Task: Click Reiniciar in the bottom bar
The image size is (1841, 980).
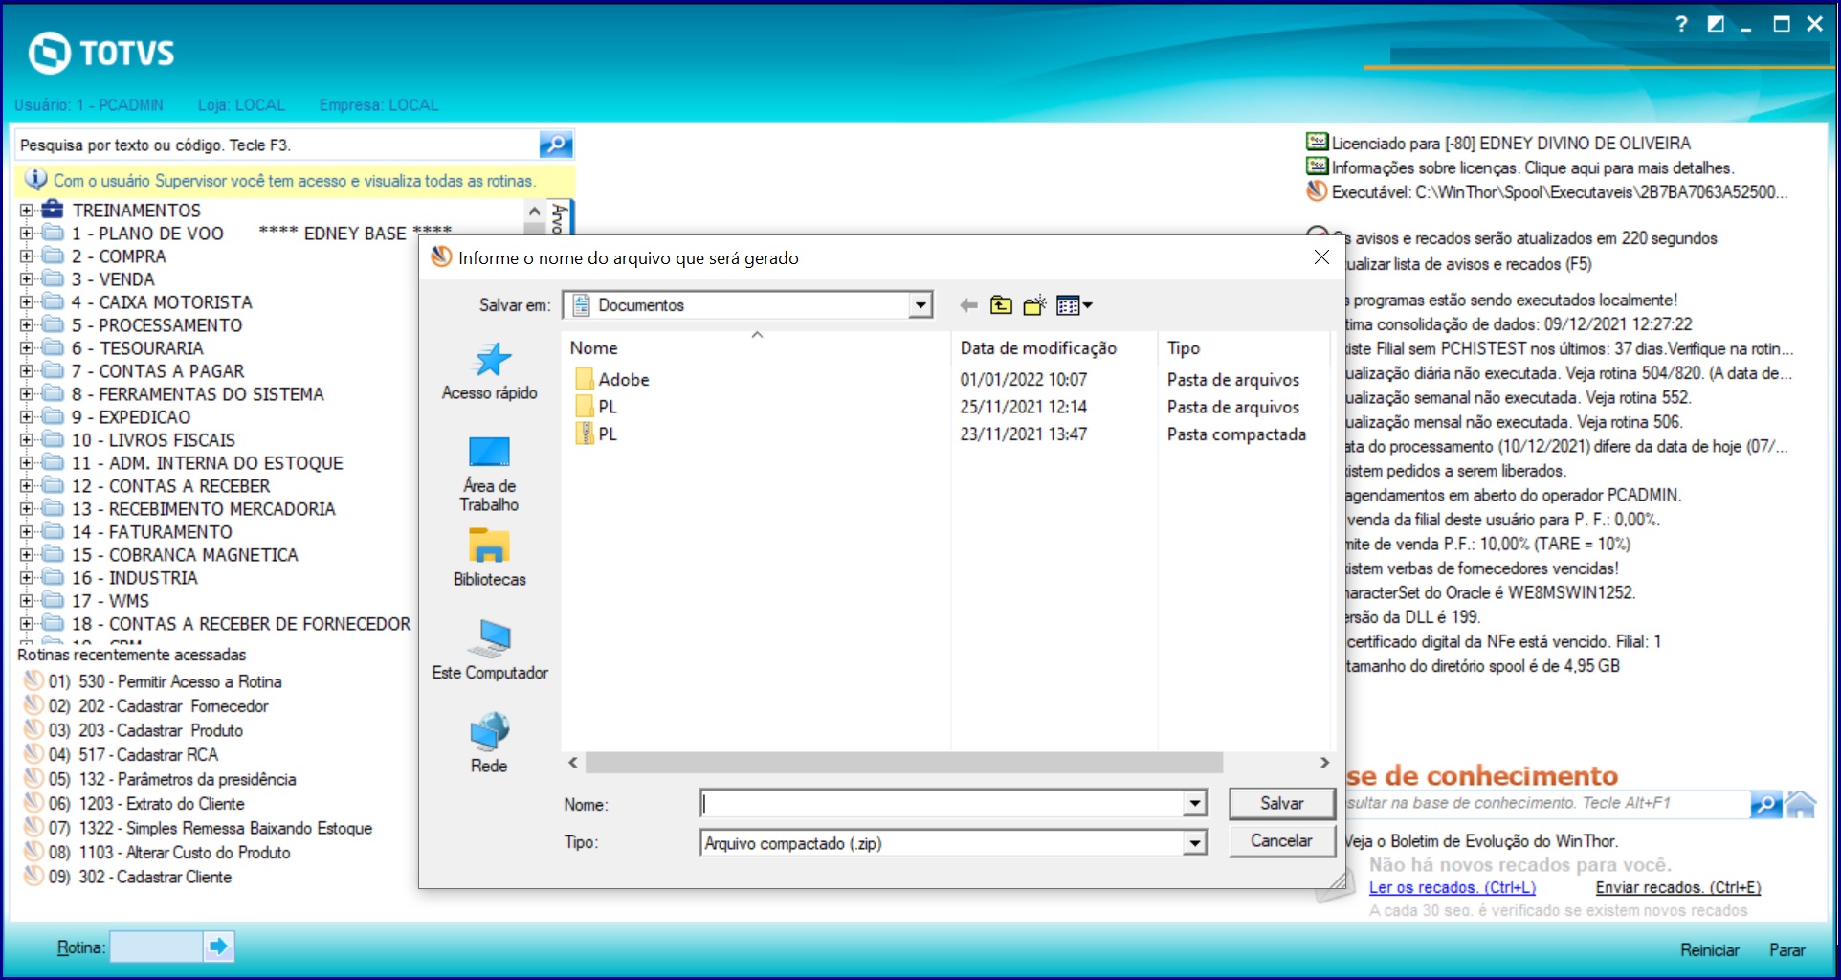Action: click(1710, 950)
